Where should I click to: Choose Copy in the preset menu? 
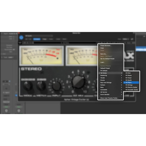(x=102, y=48)
